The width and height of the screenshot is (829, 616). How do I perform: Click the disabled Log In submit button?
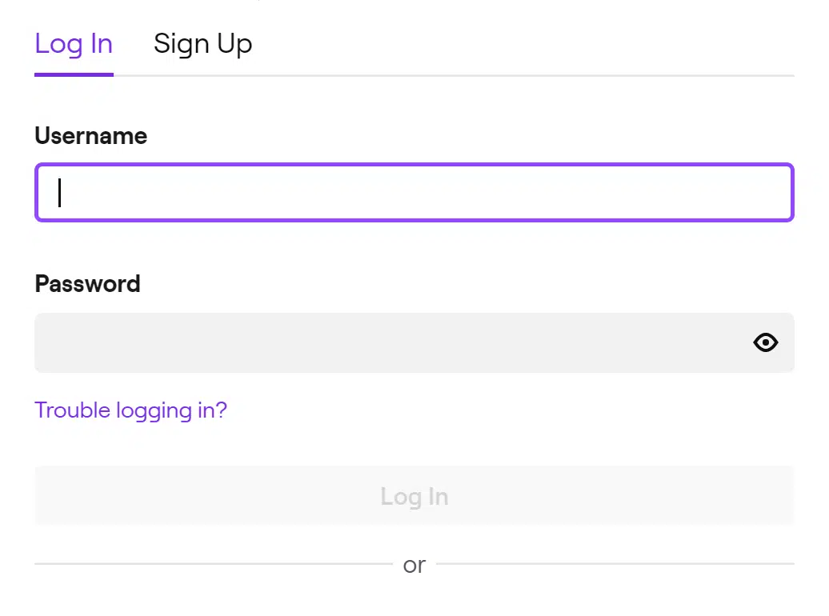pos(414,496)
